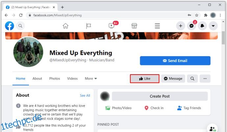Open the Pages flag icon
Image resolution: width=227 pixels, height=132 pixels.
coord(88,26)
